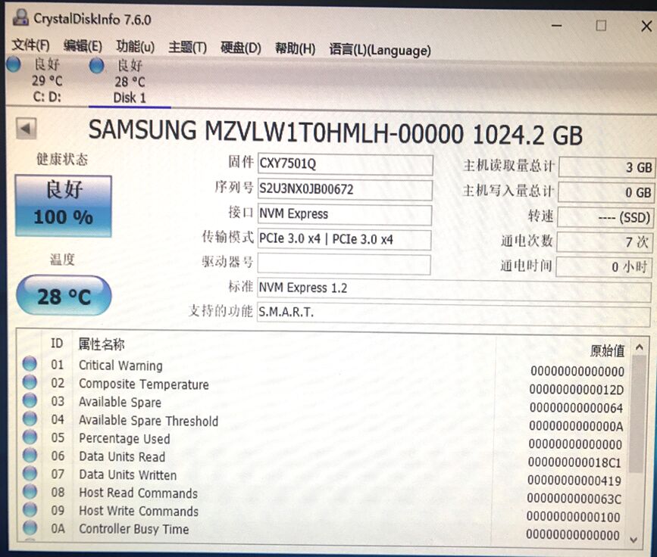Click the 良好 100% health status button
This screenshot has width=657, height=557.
64,205
